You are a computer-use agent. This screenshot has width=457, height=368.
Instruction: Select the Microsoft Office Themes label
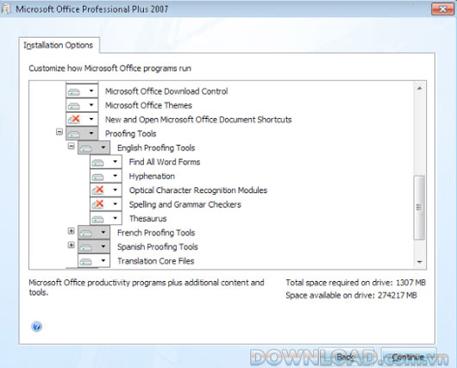[x=148, y=105]
